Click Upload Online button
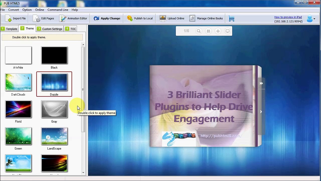This screenshot has height=181, width=321. coord(172,18)
